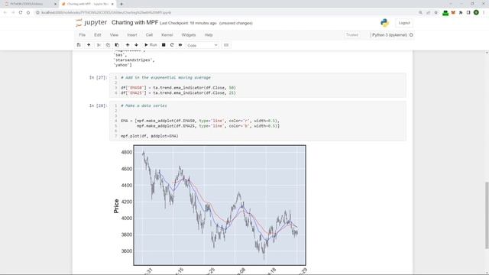This screenshot has height=275, width=489.
Task: Click the exponential moving average comment line
Action: click(166, 78)
